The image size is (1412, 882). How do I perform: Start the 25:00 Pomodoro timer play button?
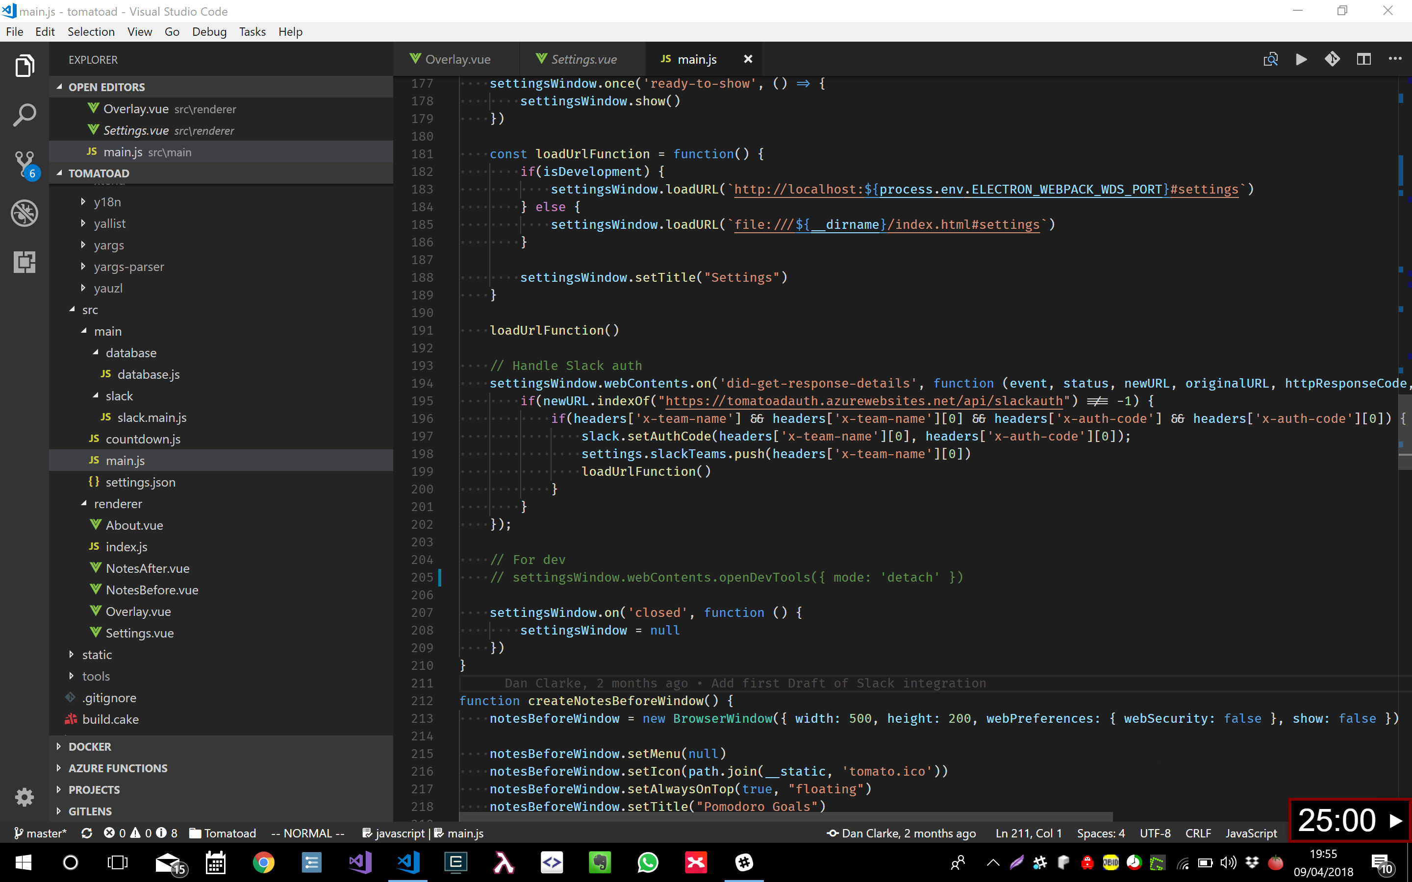coord(1396,821)
